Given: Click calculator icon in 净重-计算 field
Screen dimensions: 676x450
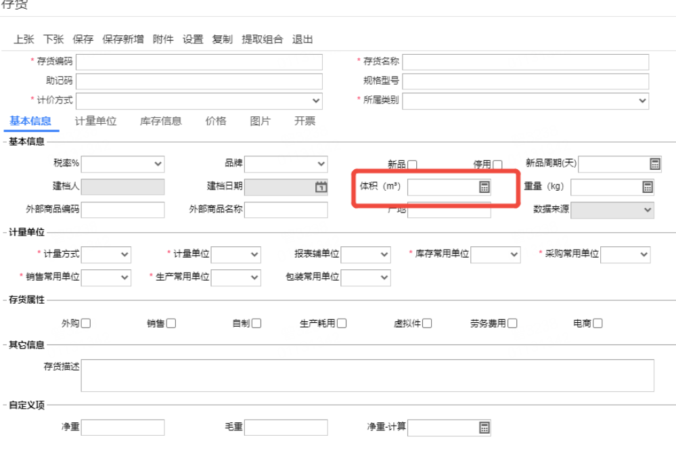Looking at the screenshot, I should [x=484, y=427].
